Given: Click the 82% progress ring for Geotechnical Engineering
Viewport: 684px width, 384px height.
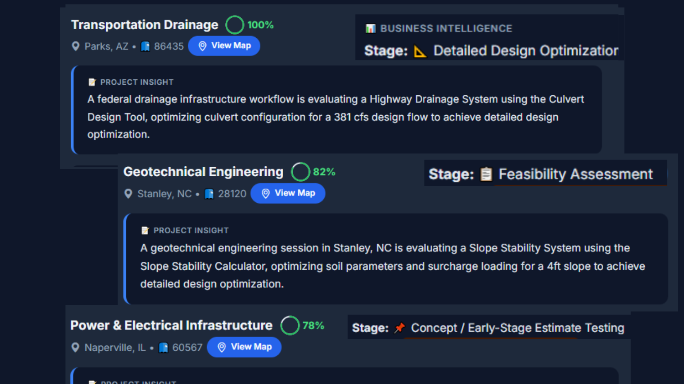Looking at the screenshot, I should (x=301, y=172).
